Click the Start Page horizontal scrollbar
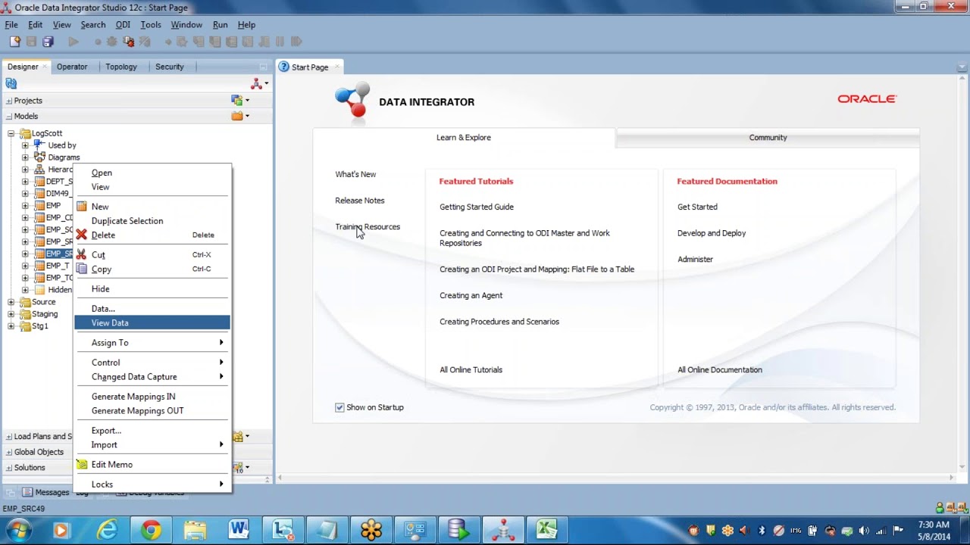Image resolution: width=970 pixels, height=545 pixels. pyautogui.click(x=615, y=478)
